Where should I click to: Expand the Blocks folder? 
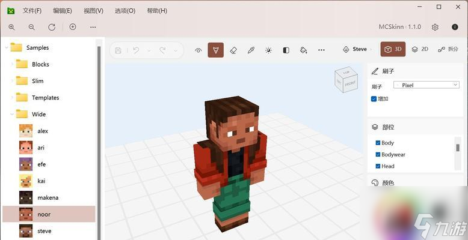pyautogui.click(x=12, y=64)
